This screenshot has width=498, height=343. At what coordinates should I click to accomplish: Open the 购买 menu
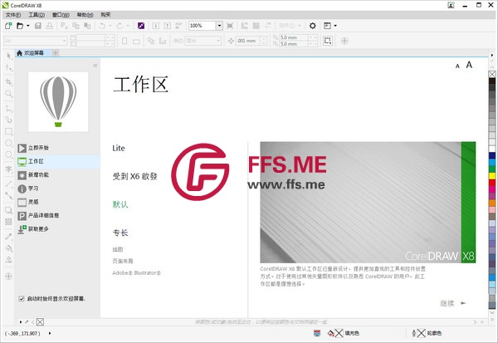(x=105, y=15)
